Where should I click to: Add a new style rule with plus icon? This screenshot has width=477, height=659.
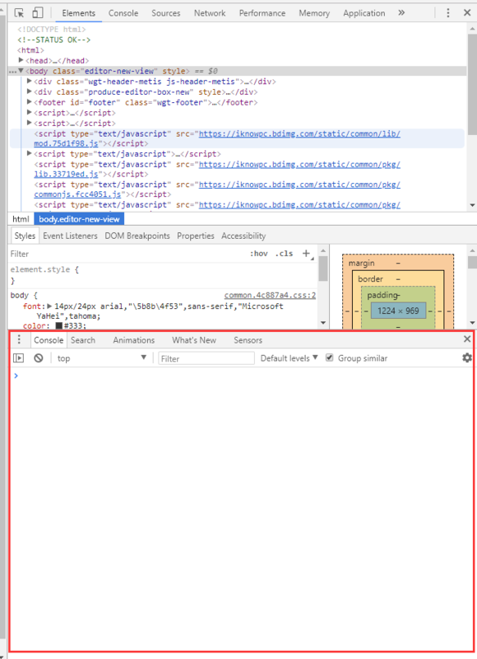pos(307,254)
